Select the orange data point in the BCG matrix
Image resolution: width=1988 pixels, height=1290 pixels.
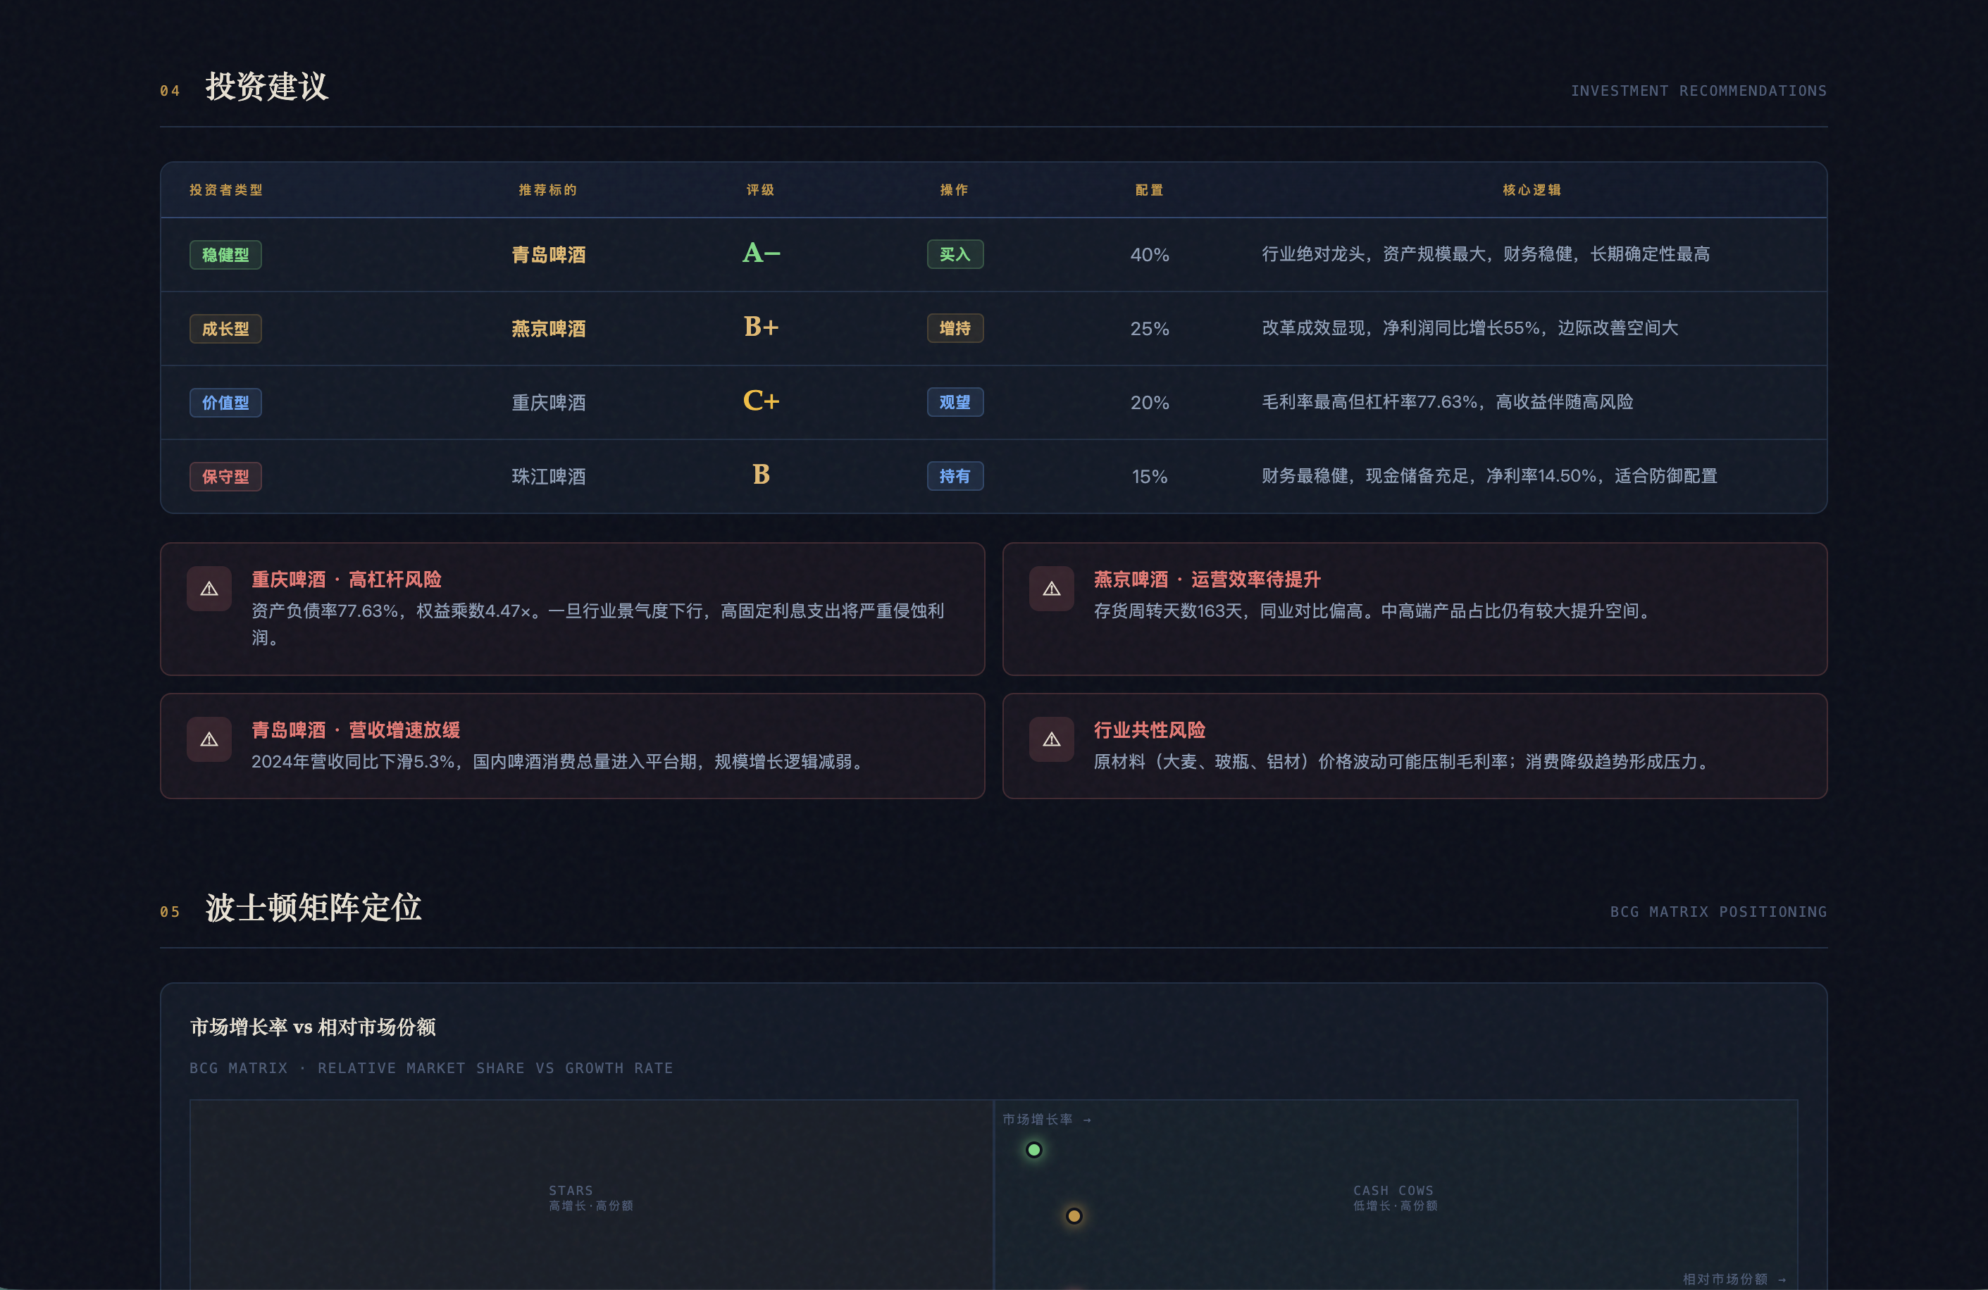point(1074,1215)
